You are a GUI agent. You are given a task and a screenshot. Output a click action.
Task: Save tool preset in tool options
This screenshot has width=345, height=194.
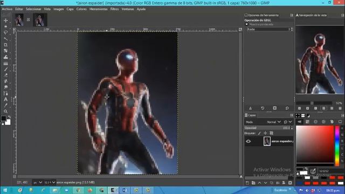[x=250, y=108]
